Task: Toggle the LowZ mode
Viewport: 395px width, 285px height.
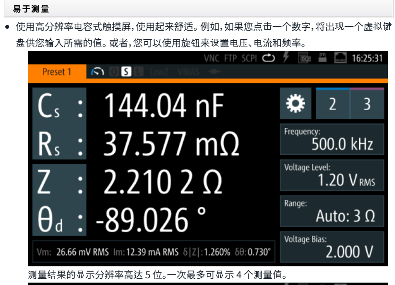Action: [159, 72]
